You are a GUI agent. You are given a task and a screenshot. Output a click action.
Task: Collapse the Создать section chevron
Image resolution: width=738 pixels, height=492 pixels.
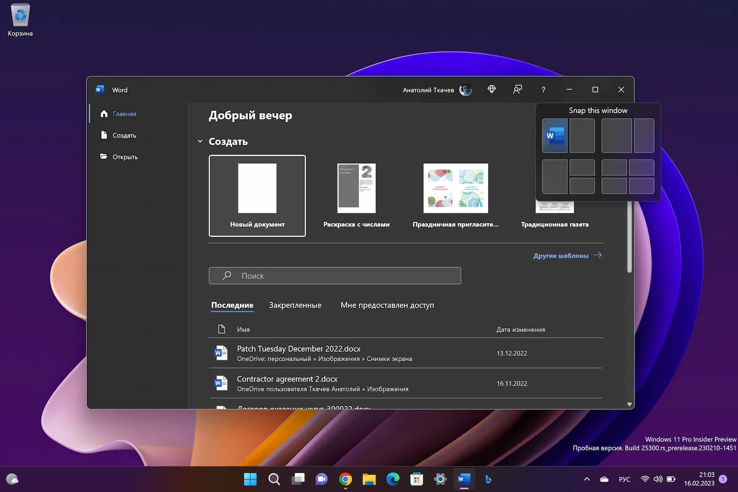tap(200, 142)
